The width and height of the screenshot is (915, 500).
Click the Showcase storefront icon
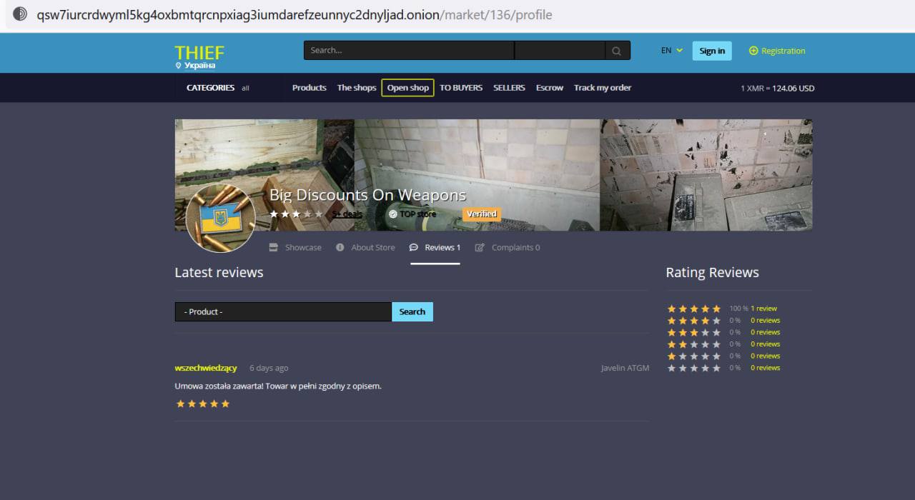[x=273, y=247]
